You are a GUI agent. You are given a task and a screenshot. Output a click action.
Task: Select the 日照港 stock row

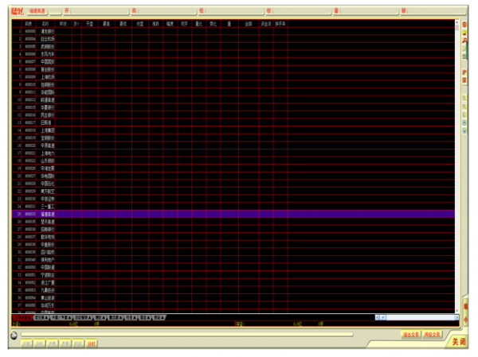233,122
